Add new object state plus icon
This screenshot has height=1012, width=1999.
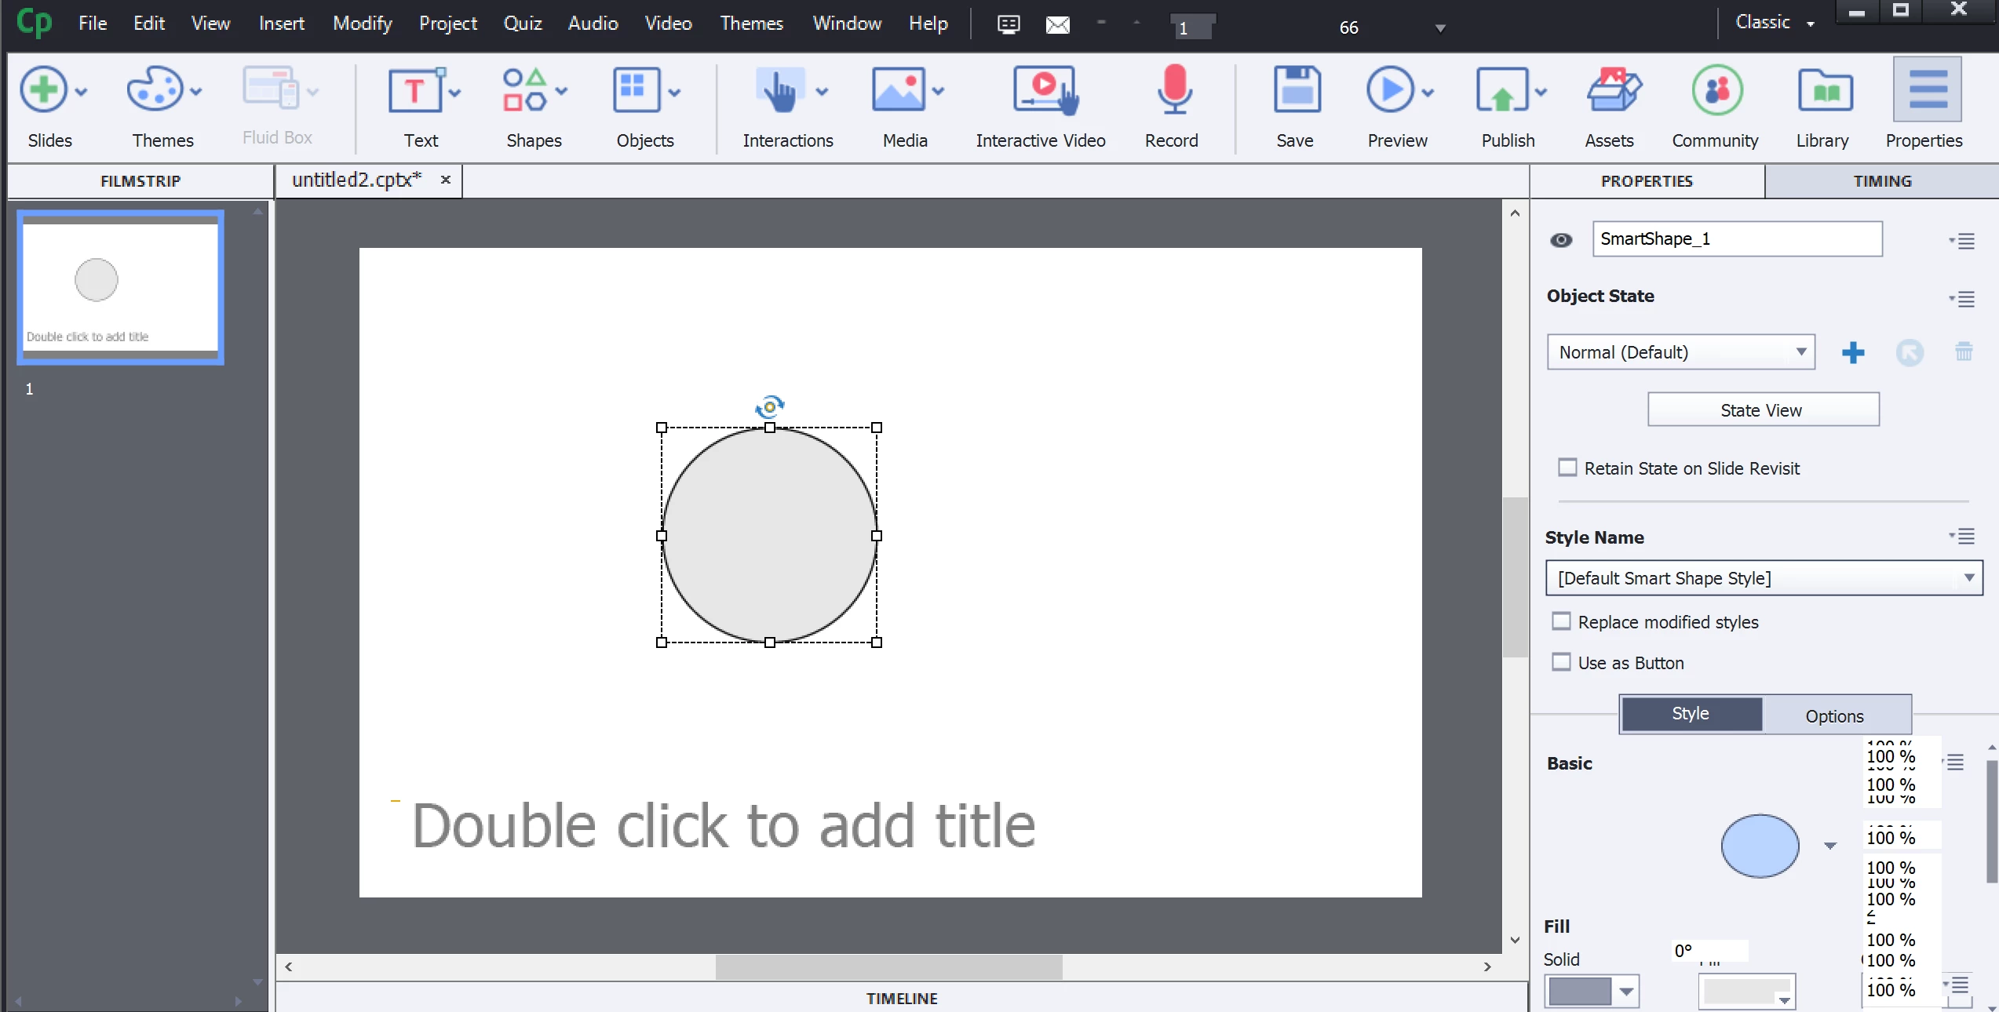click(1853, 352)
